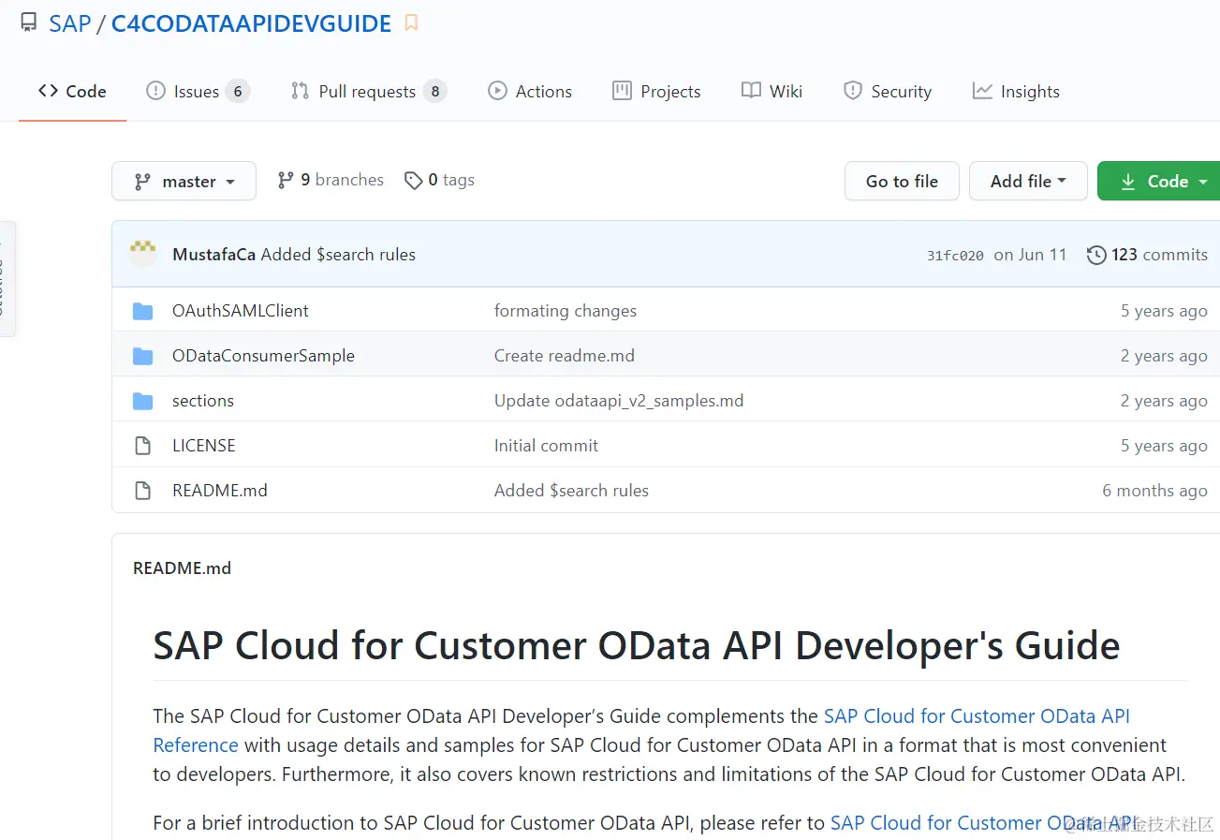Click the LICENSE file icon
The height and width of the screenshot is (840, 1220).
[x=142, y=446]
